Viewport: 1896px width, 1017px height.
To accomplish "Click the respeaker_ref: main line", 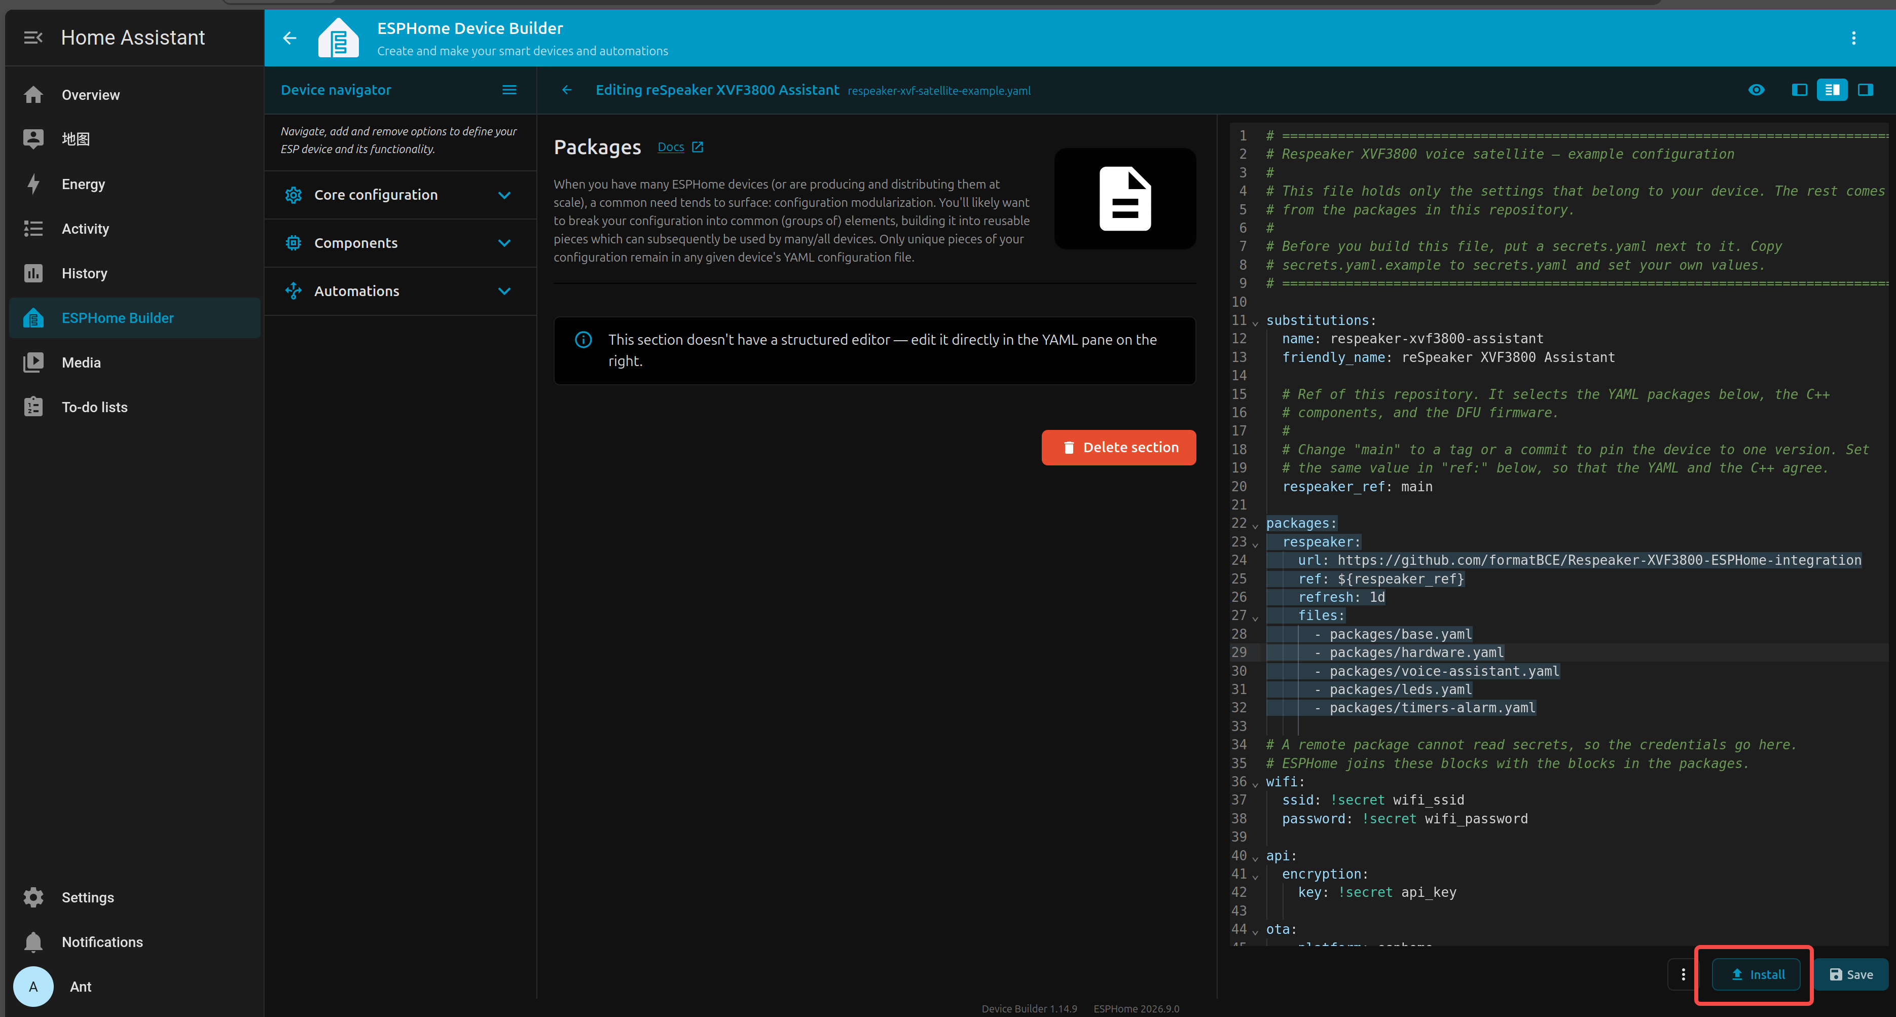I will click(x=1357, y=486).
